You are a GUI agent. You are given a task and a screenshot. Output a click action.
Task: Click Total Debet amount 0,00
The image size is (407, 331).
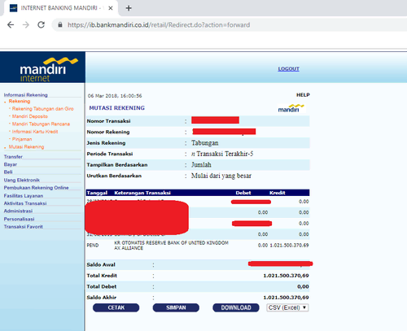tap(303, 286)
